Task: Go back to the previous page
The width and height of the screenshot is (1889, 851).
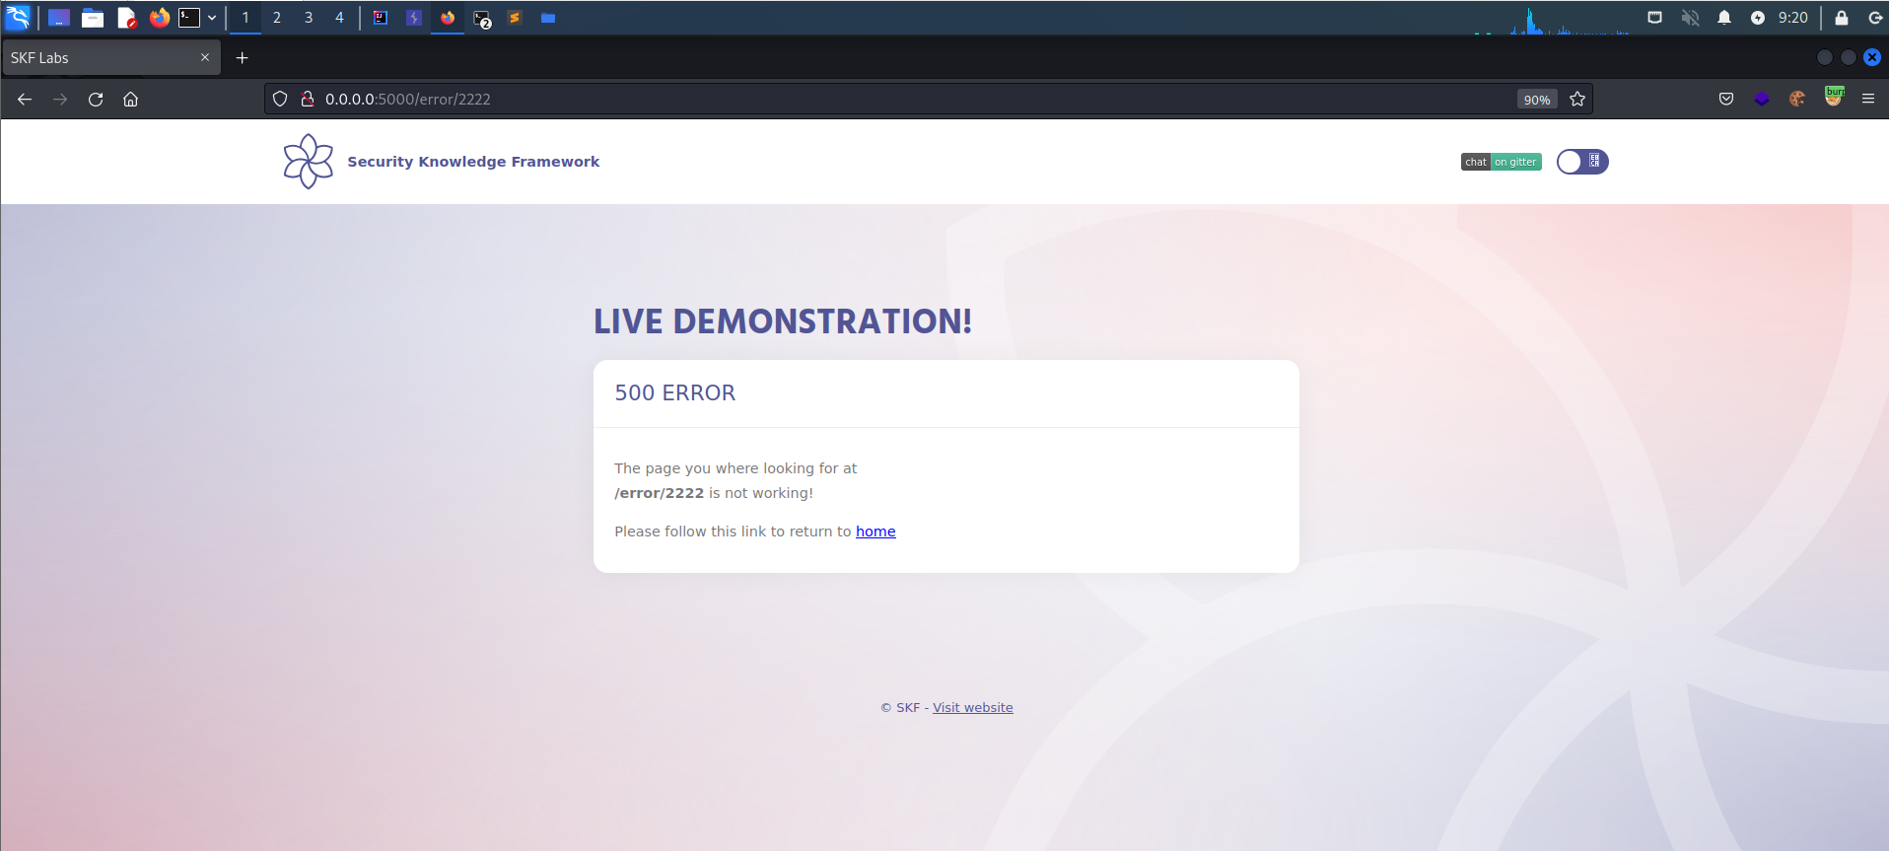Action: 25,100
